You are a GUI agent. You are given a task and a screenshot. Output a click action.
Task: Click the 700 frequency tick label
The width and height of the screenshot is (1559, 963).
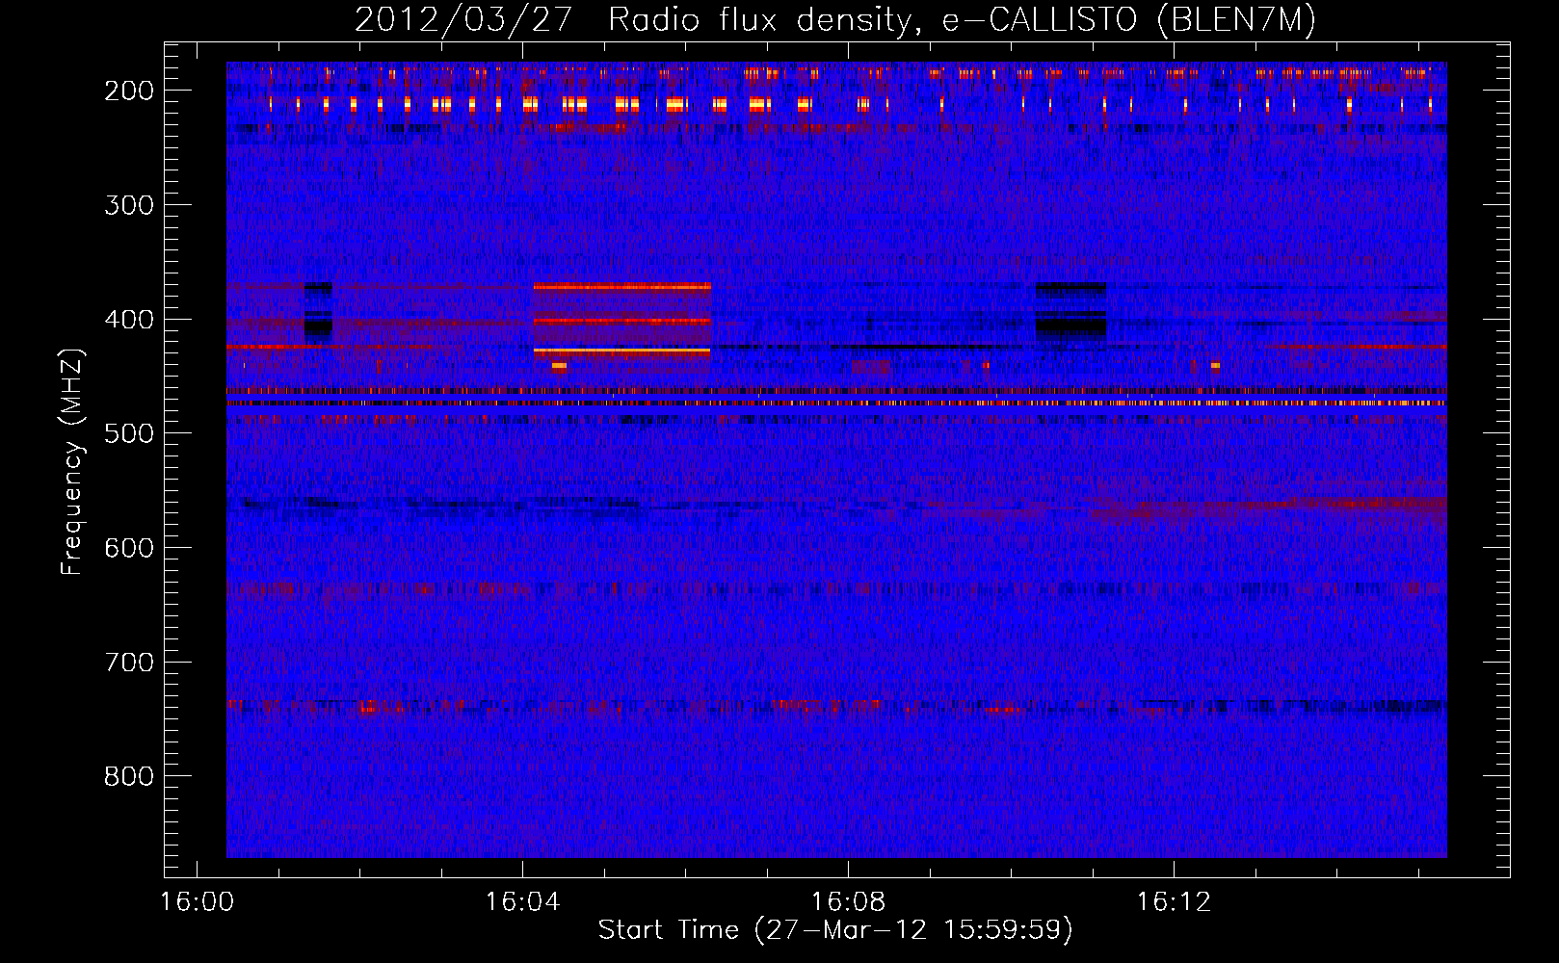(128, 663)
